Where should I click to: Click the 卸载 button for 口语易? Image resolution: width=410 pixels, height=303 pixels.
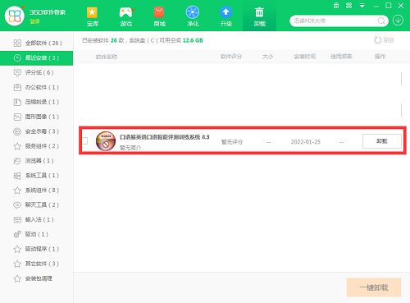(382, 141)
